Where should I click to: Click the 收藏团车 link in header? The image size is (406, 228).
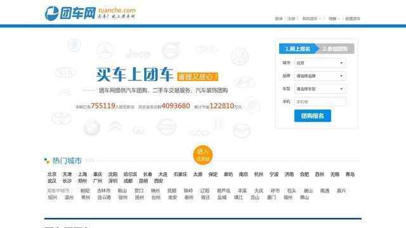[353, 18]
